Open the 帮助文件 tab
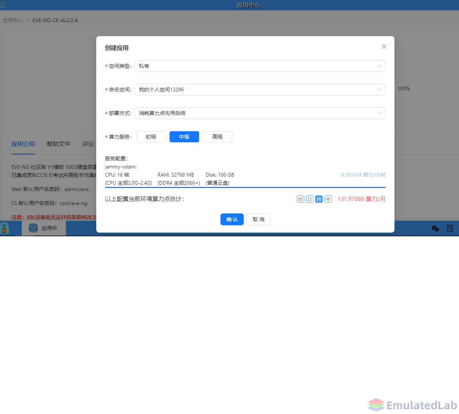 click(x=59, y=144)
